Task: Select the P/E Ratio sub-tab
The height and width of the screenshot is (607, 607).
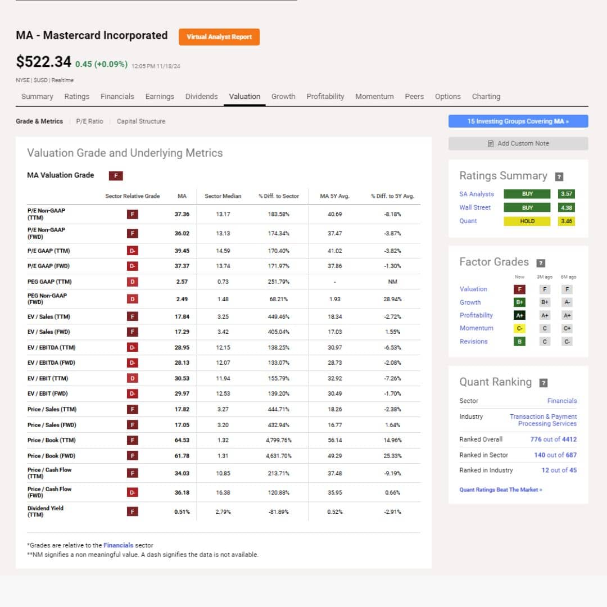Action: pyautogui.click(x=89, y=121)
